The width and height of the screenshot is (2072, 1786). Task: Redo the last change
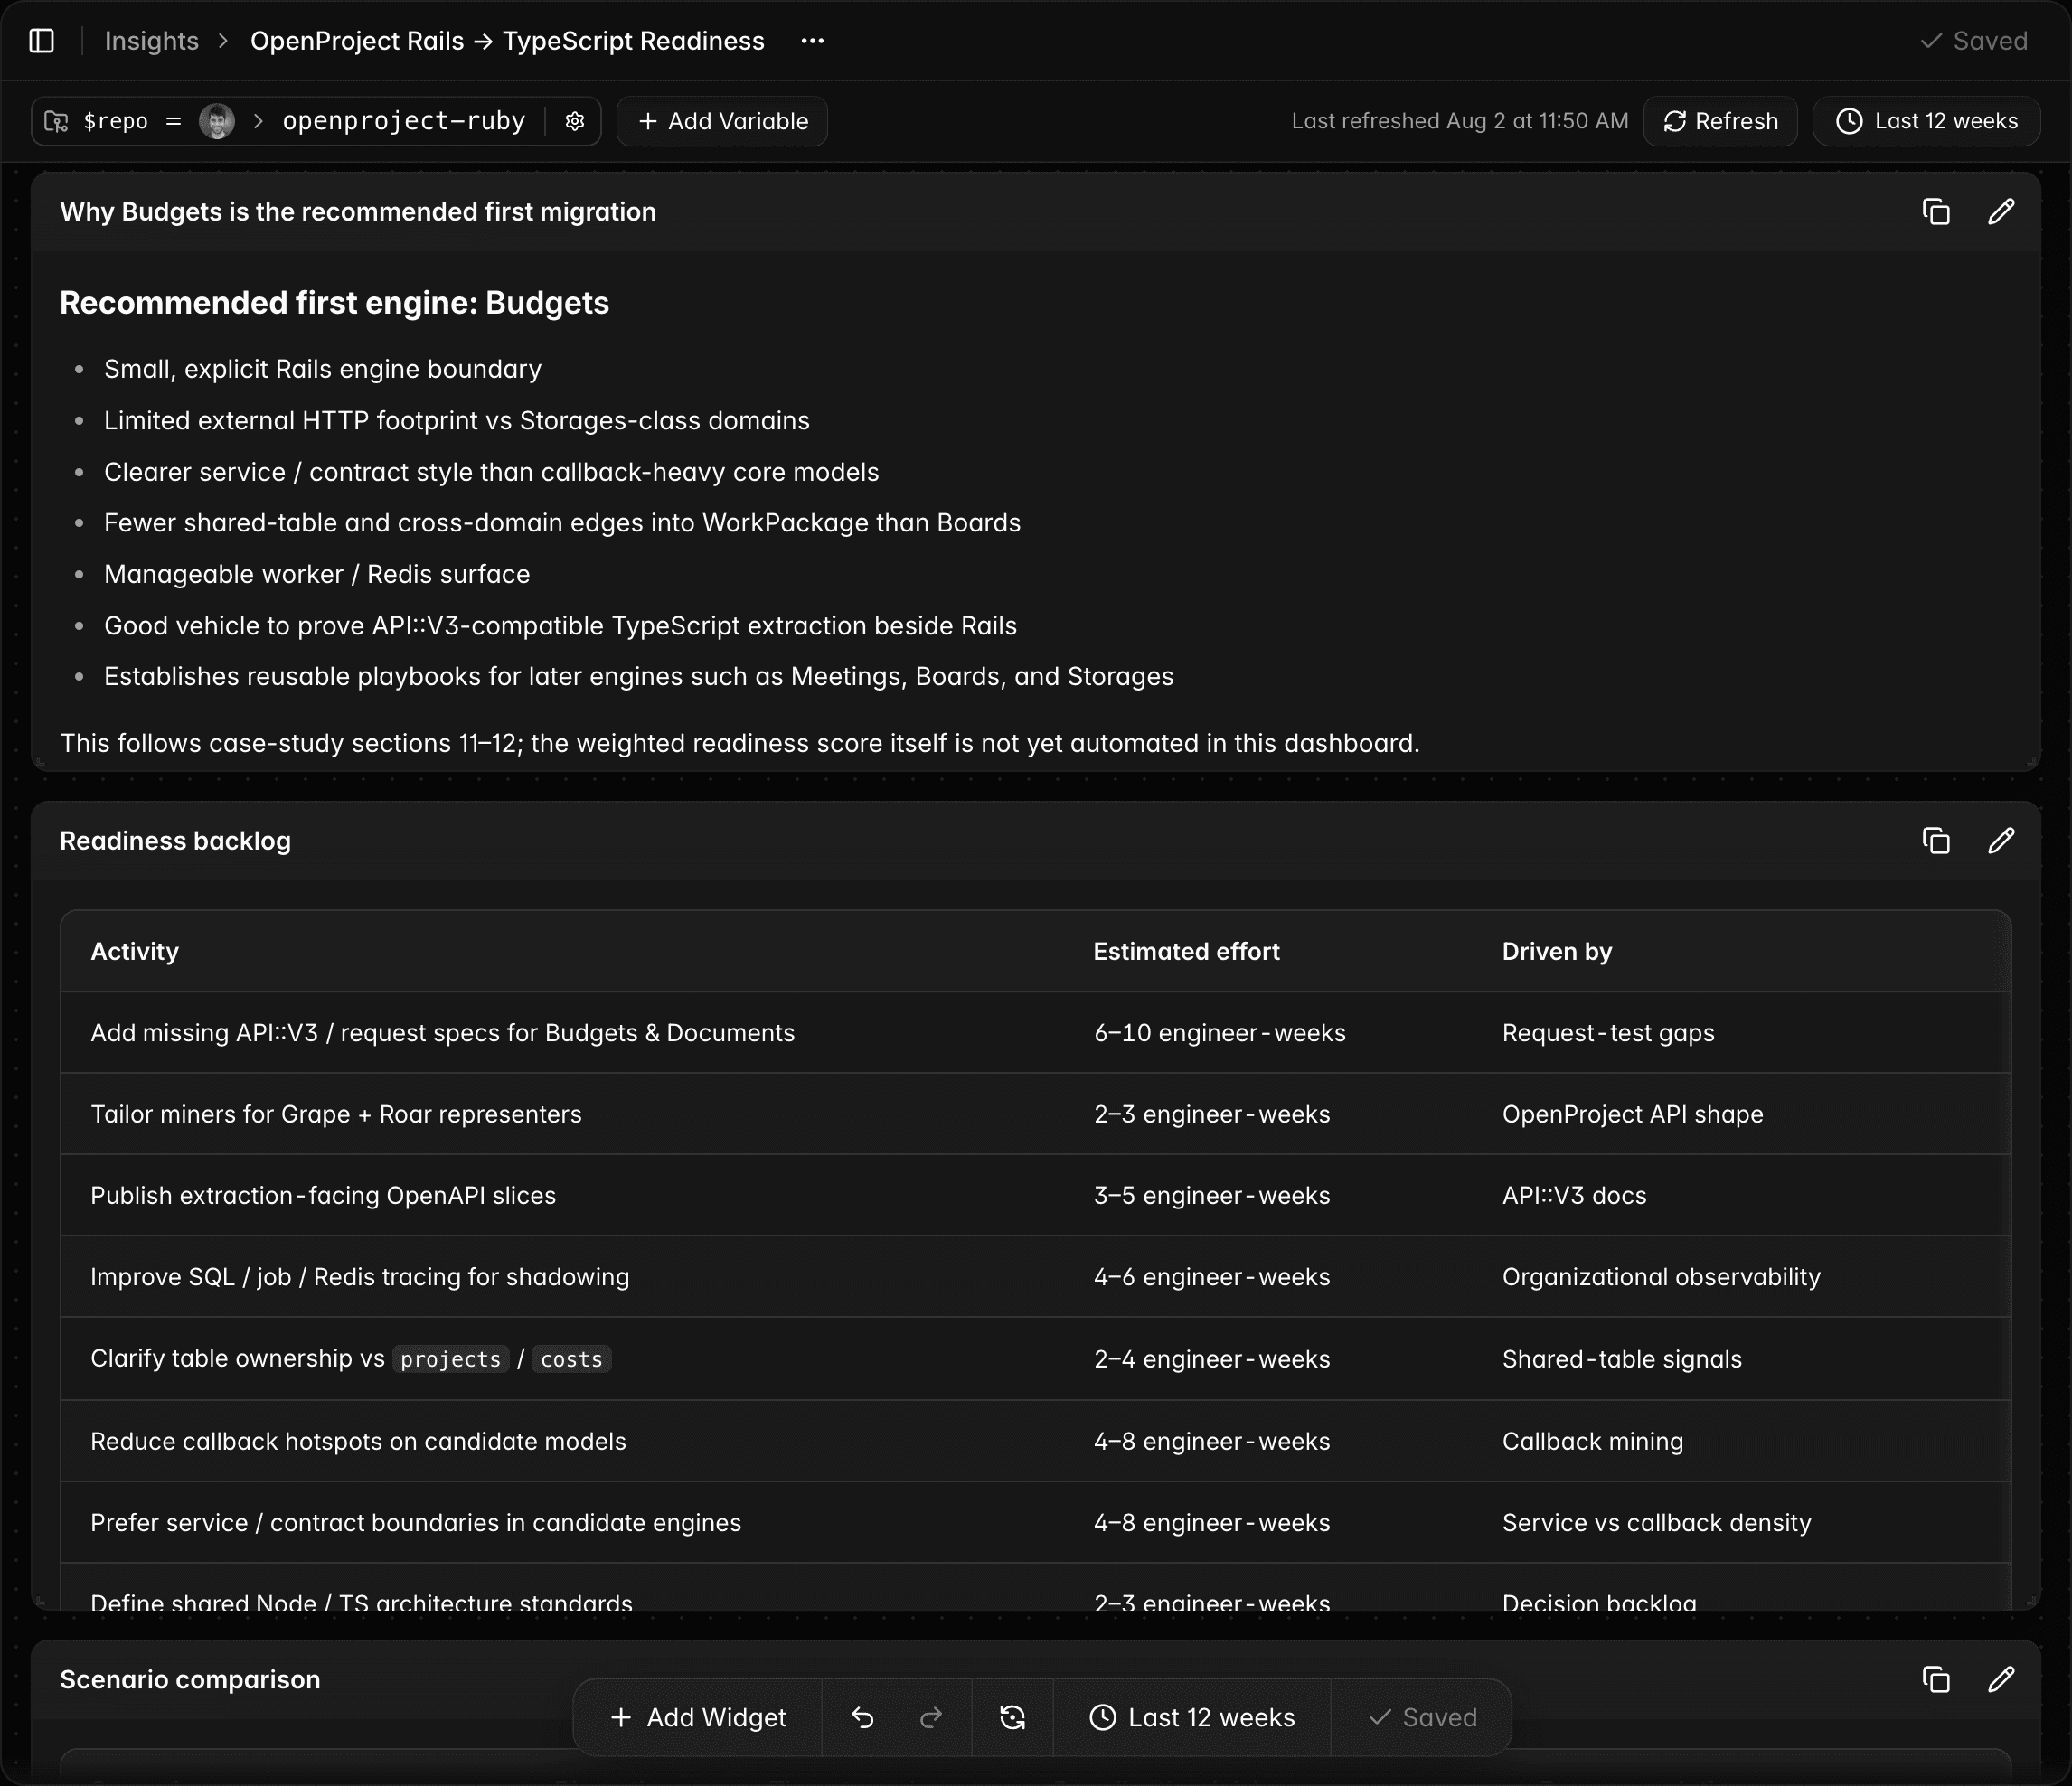[931, 1717]
